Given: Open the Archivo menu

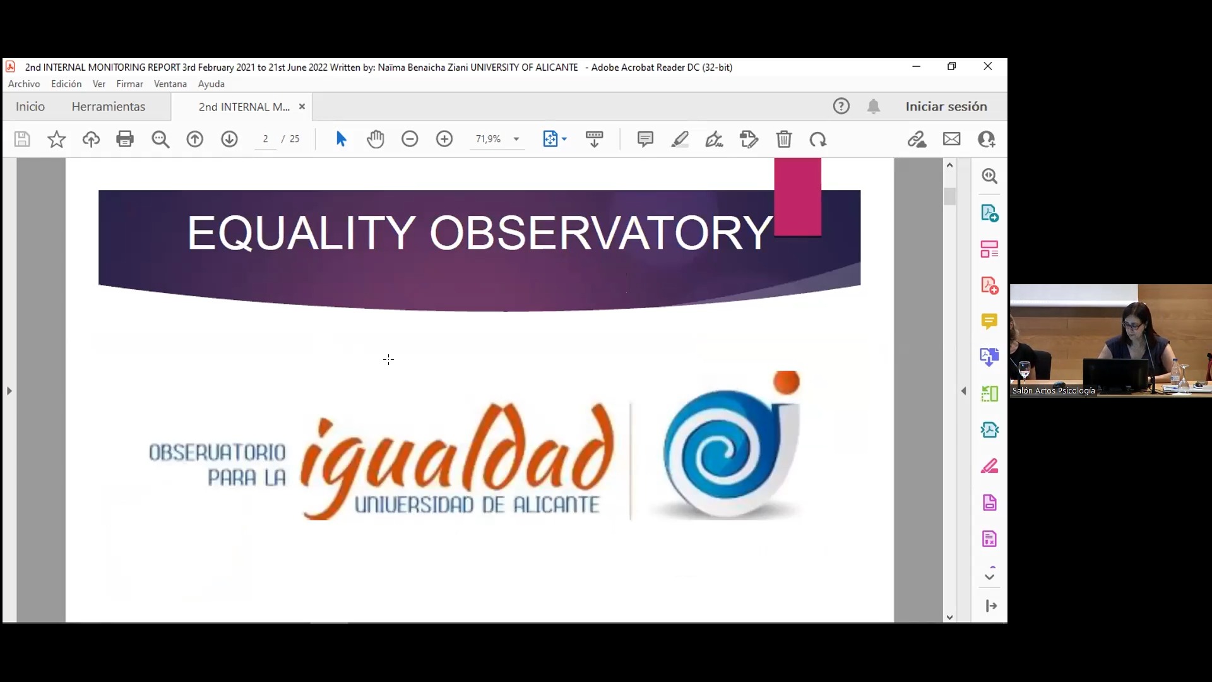Looking at the screenshot, I should (24, 84).
